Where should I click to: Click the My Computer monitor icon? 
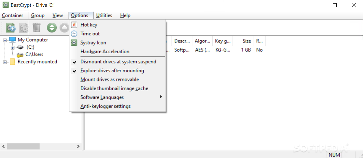pyautogui.click(x=12, y=40)
